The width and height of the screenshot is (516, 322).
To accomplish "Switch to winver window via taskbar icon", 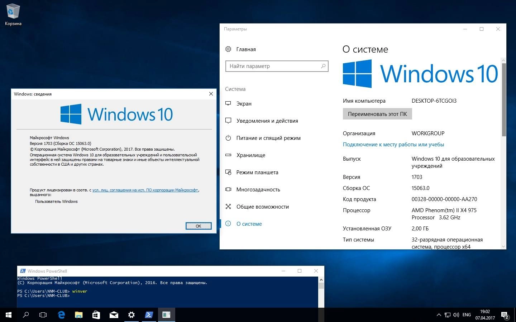I will (x=166, y=315).
